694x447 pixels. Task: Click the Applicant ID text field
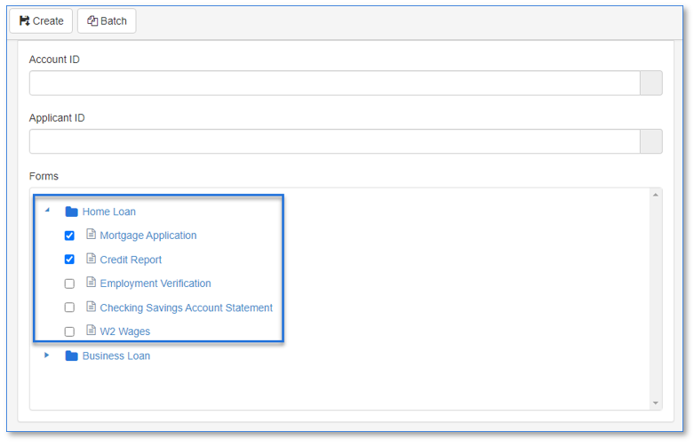[335, 141]
